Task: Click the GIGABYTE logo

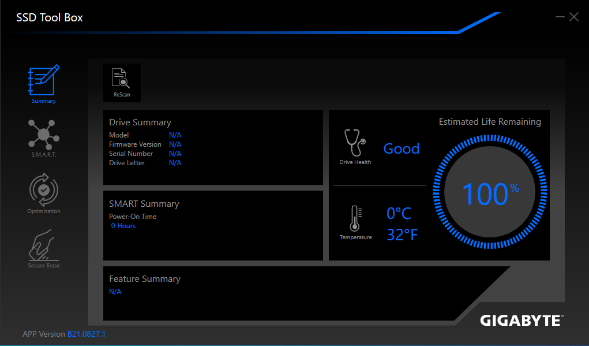Action: [522, 321]
